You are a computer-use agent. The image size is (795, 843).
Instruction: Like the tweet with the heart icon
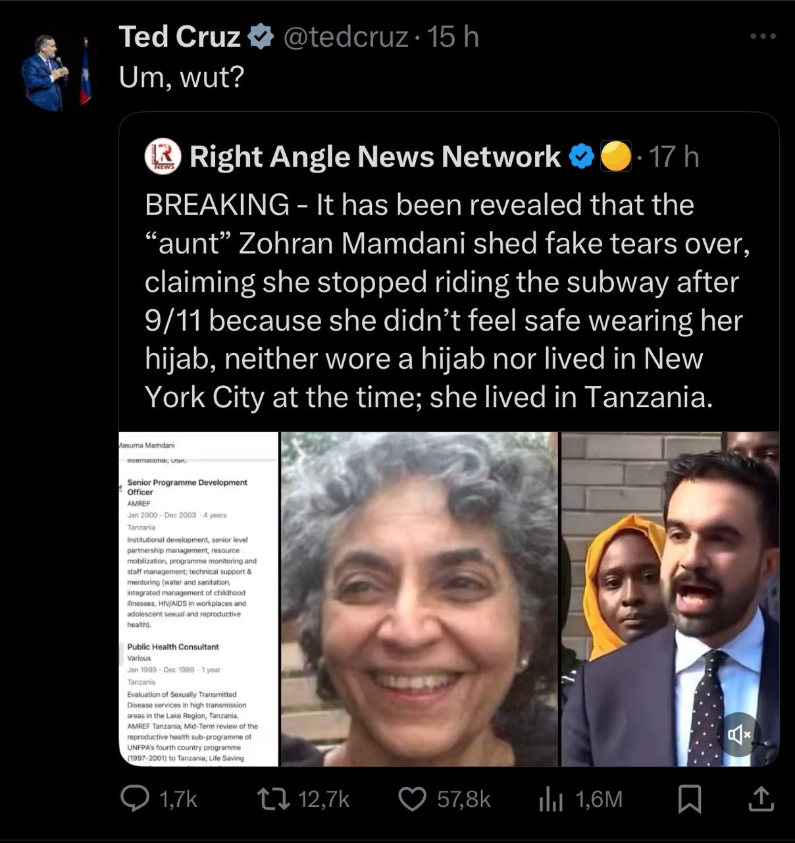[x=413, y=799]
